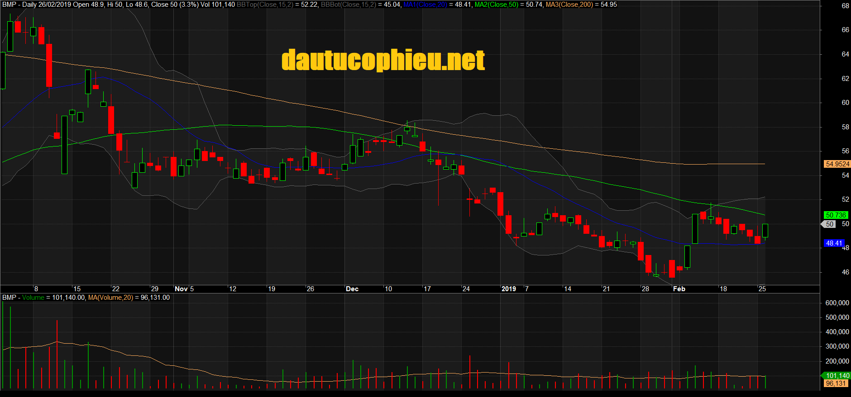The image size is (851, 397).
Task: Click the green 50.736 price axis tag
Action: pos(836,215)
